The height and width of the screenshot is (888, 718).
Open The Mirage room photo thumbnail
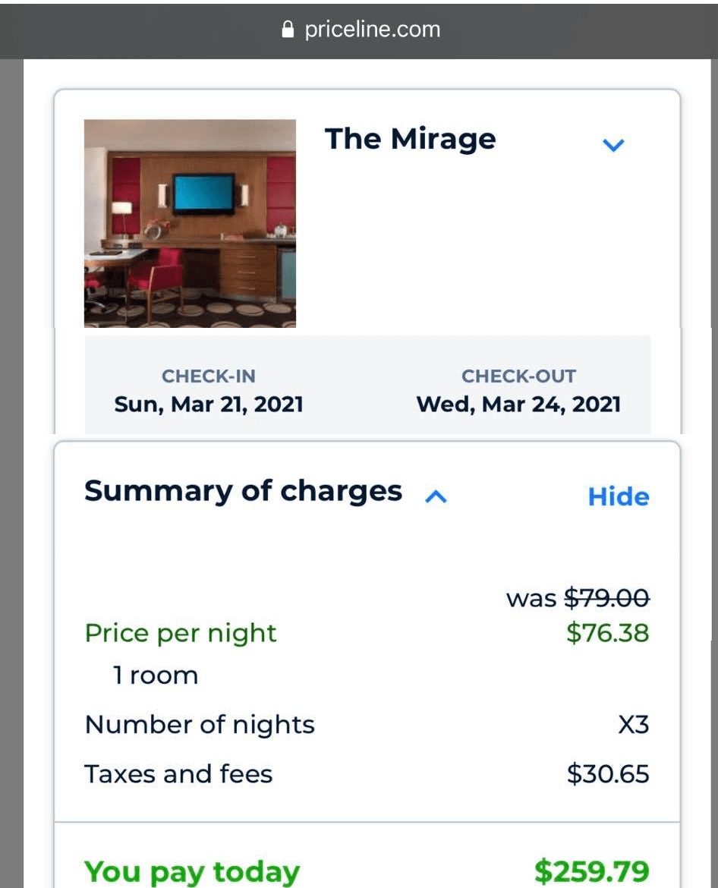click(x=191, y=223)
